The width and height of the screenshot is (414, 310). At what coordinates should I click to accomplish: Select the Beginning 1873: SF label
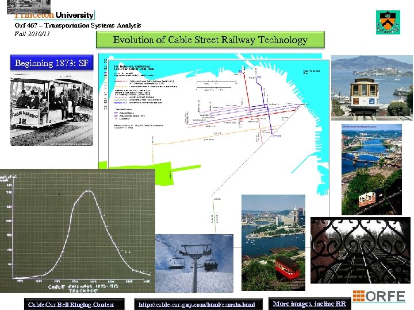(x=52, y=63)
